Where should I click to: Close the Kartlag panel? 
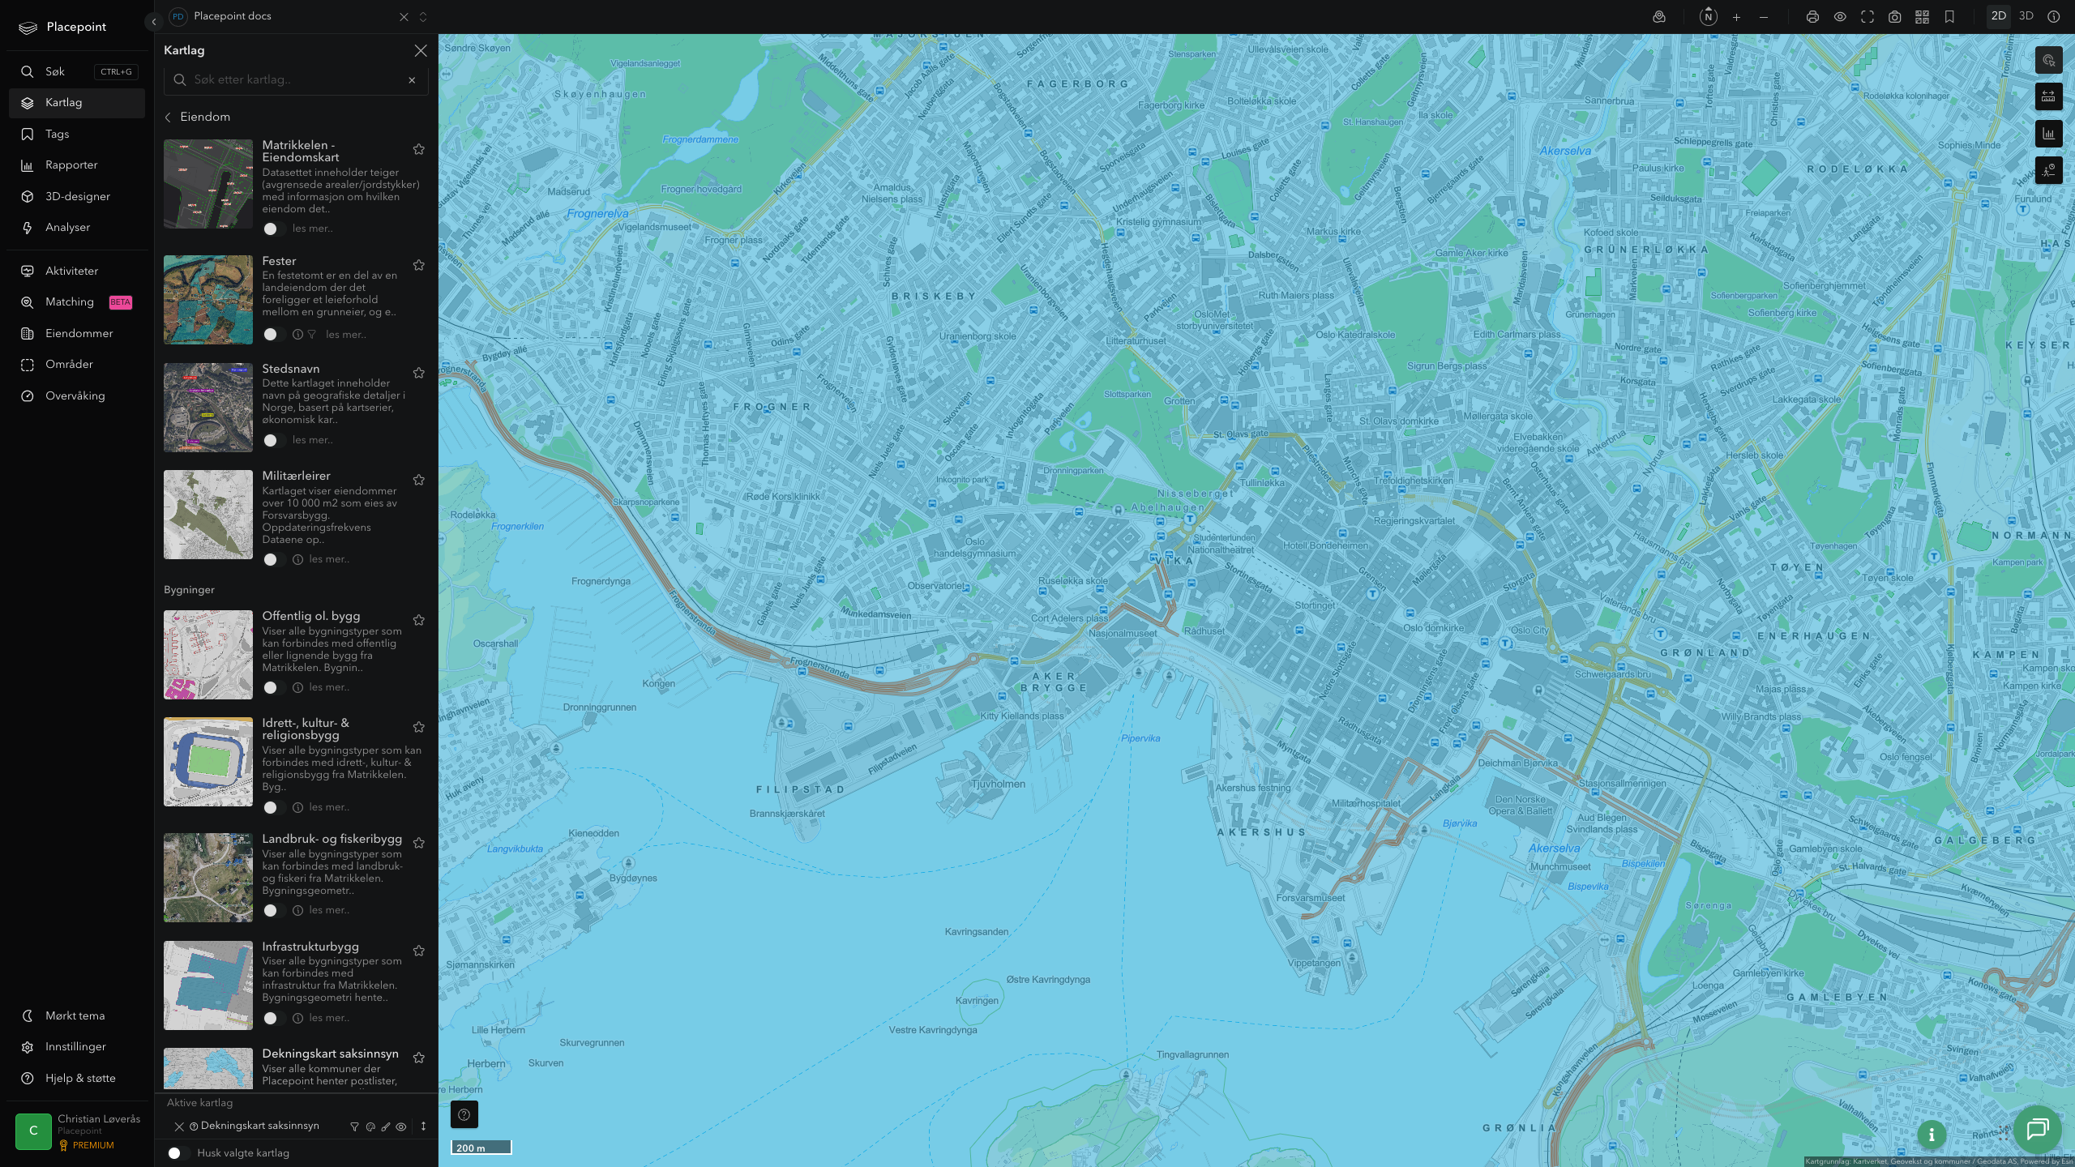coord(421,50)
